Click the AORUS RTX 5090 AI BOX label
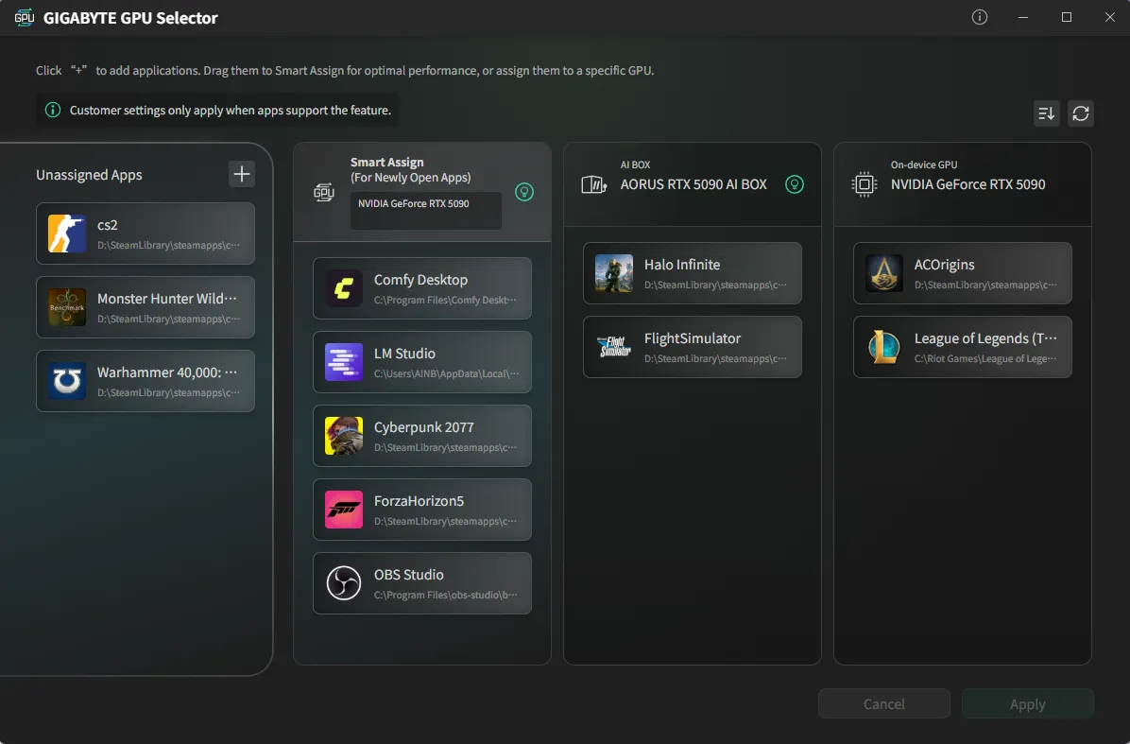 [693, 183]
